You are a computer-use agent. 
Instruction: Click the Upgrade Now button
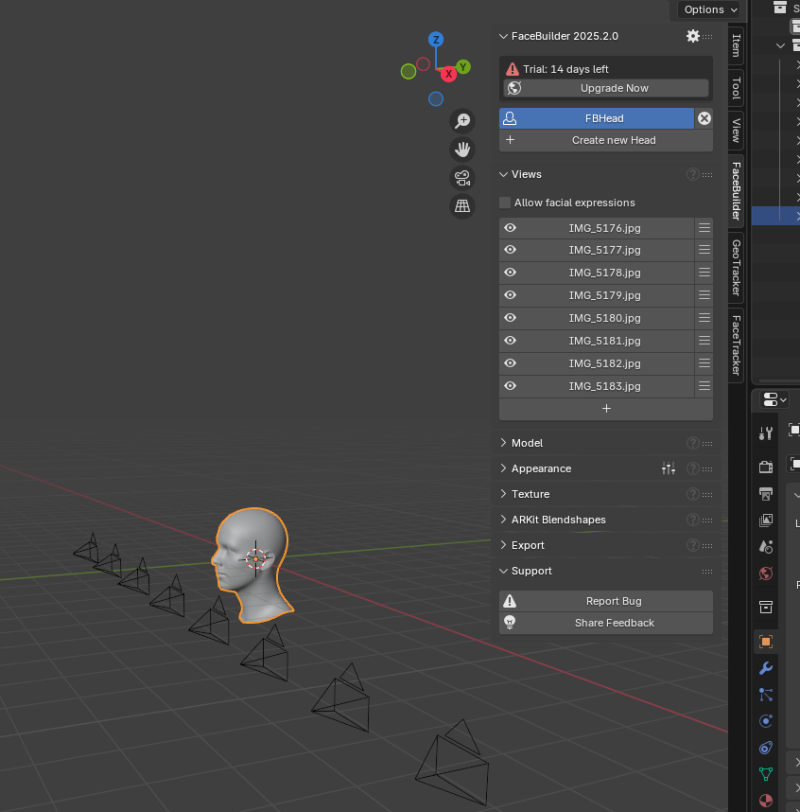[614, 88]
